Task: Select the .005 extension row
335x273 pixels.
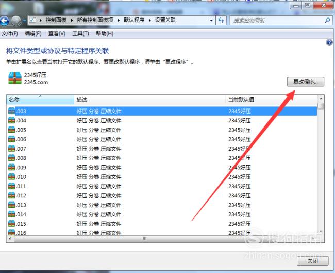Action: (x=162, y=130)
